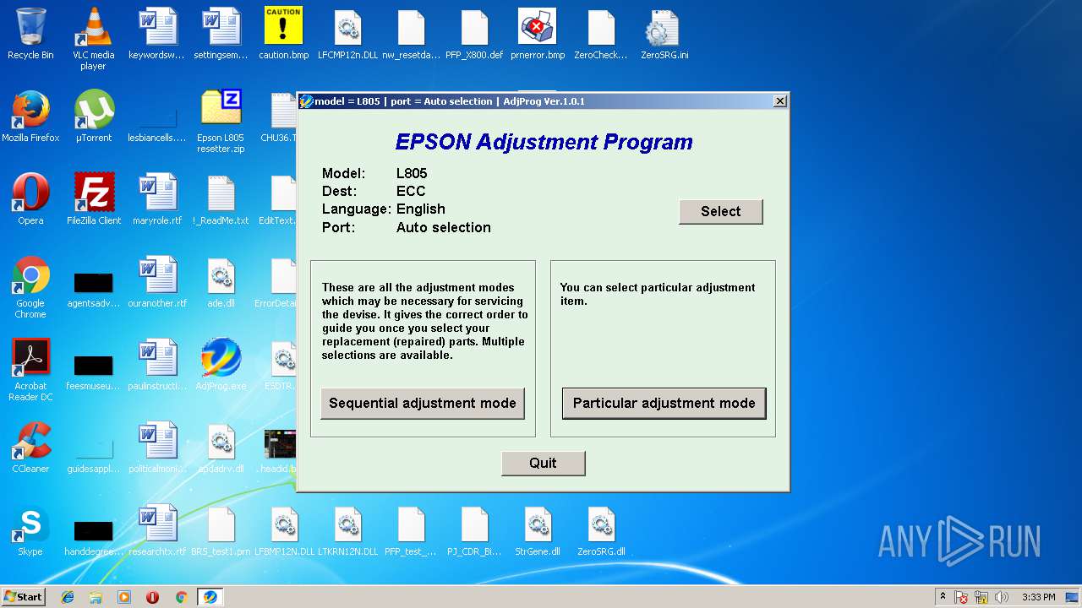The width and height of the screenshot is (1082, 608).
Task: Open Particular adjustment mode
Action: point(664,403)
